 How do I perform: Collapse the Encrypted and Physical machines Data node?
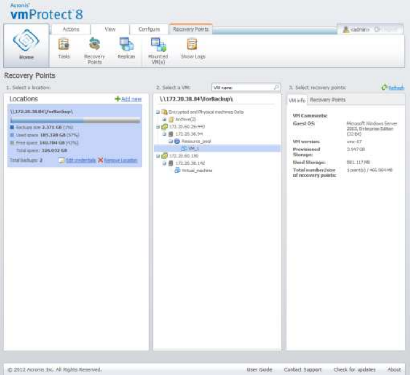158,112
